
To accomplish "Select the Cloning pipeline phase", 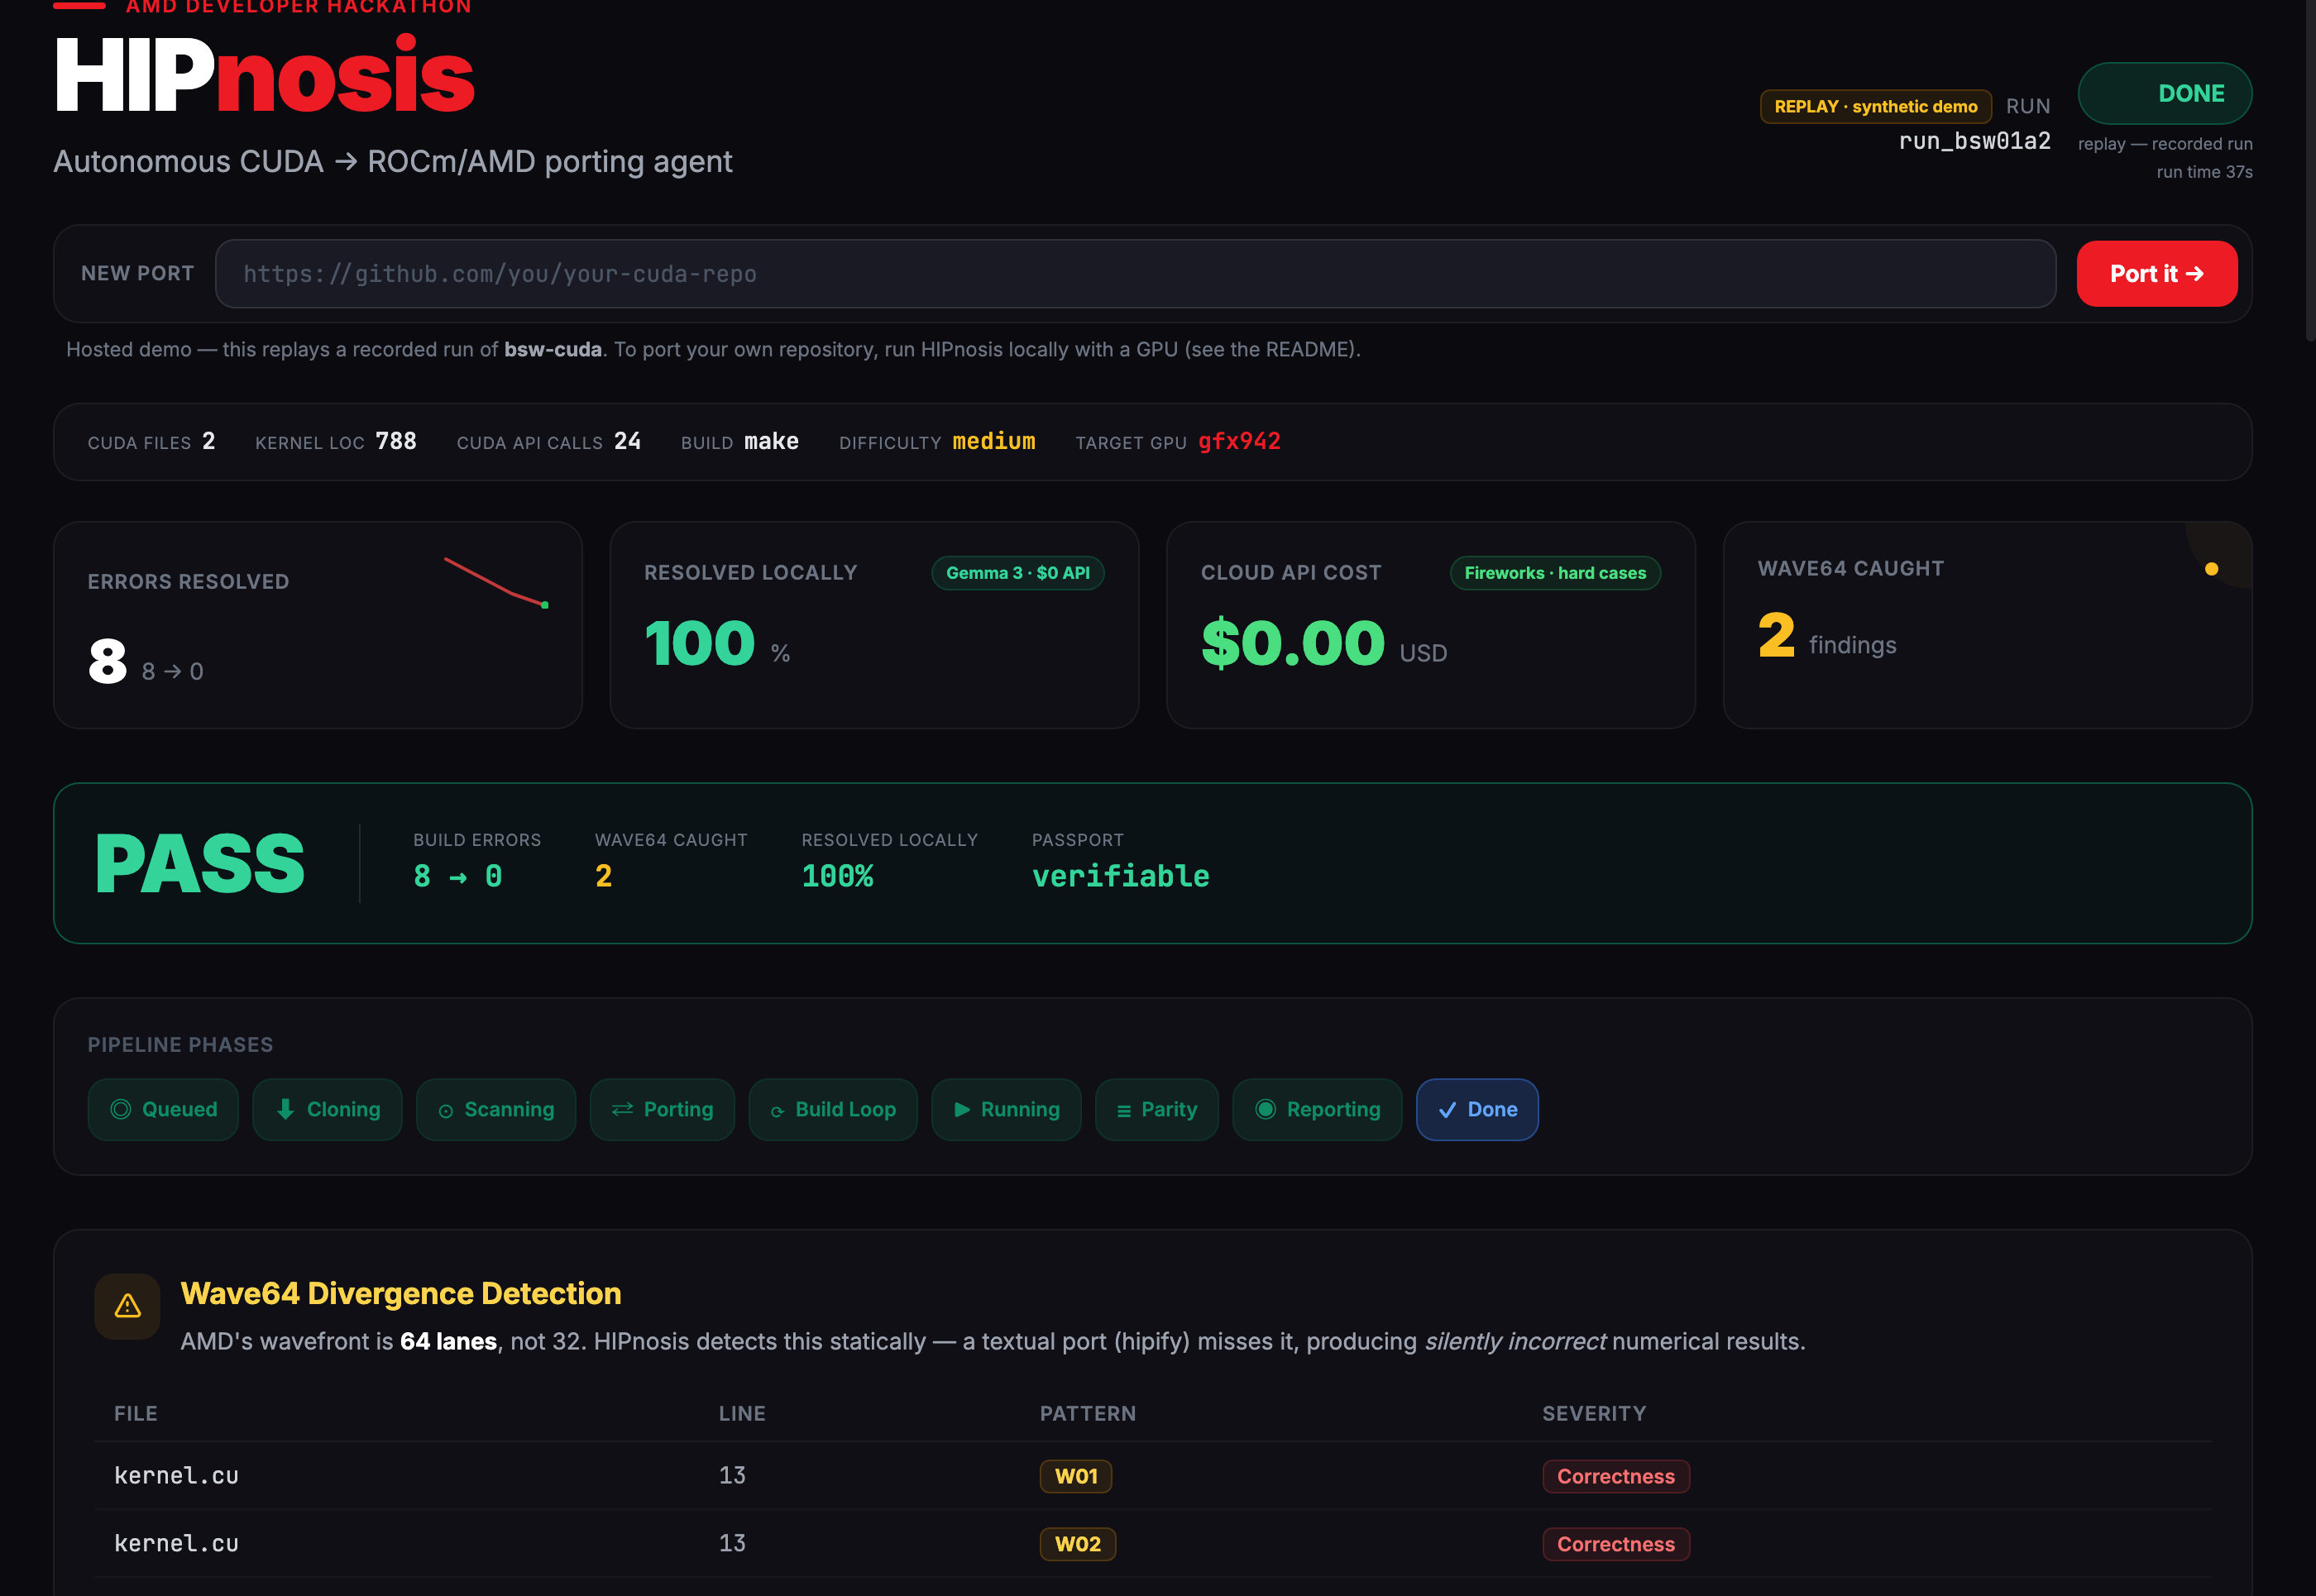I will click(327, 1109).
